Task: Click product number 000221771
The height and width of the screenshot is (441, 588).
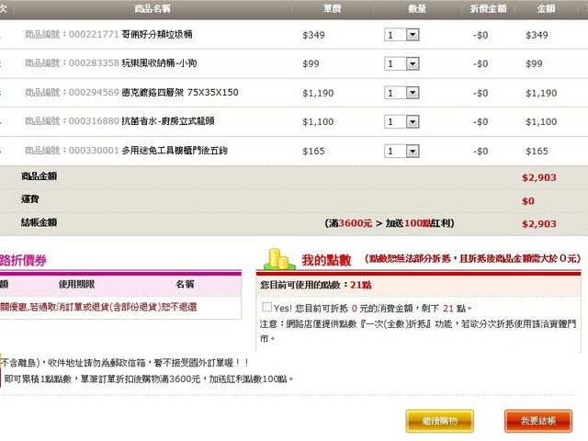Action: tap(94, 35)
